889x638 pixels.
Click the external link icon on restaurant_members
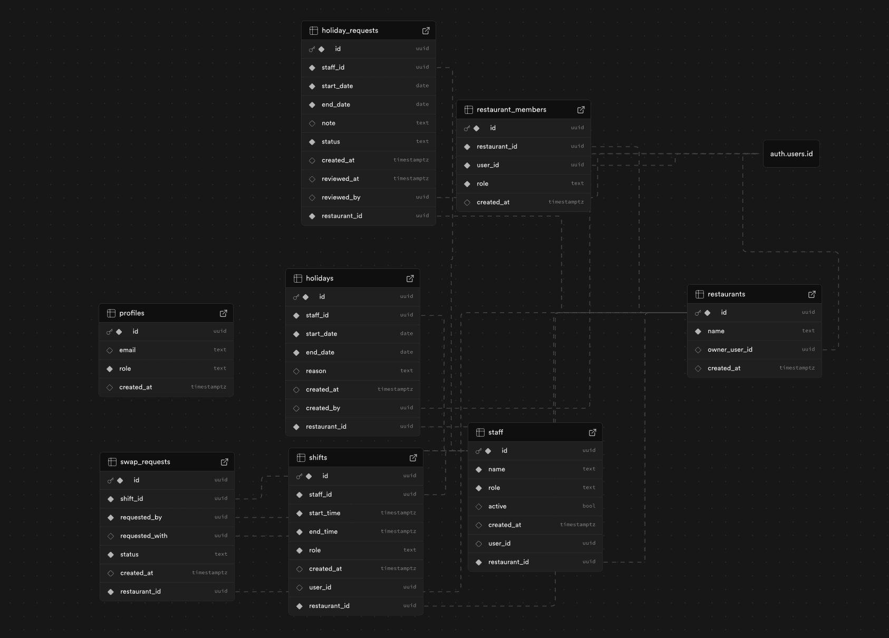(581, 110)
